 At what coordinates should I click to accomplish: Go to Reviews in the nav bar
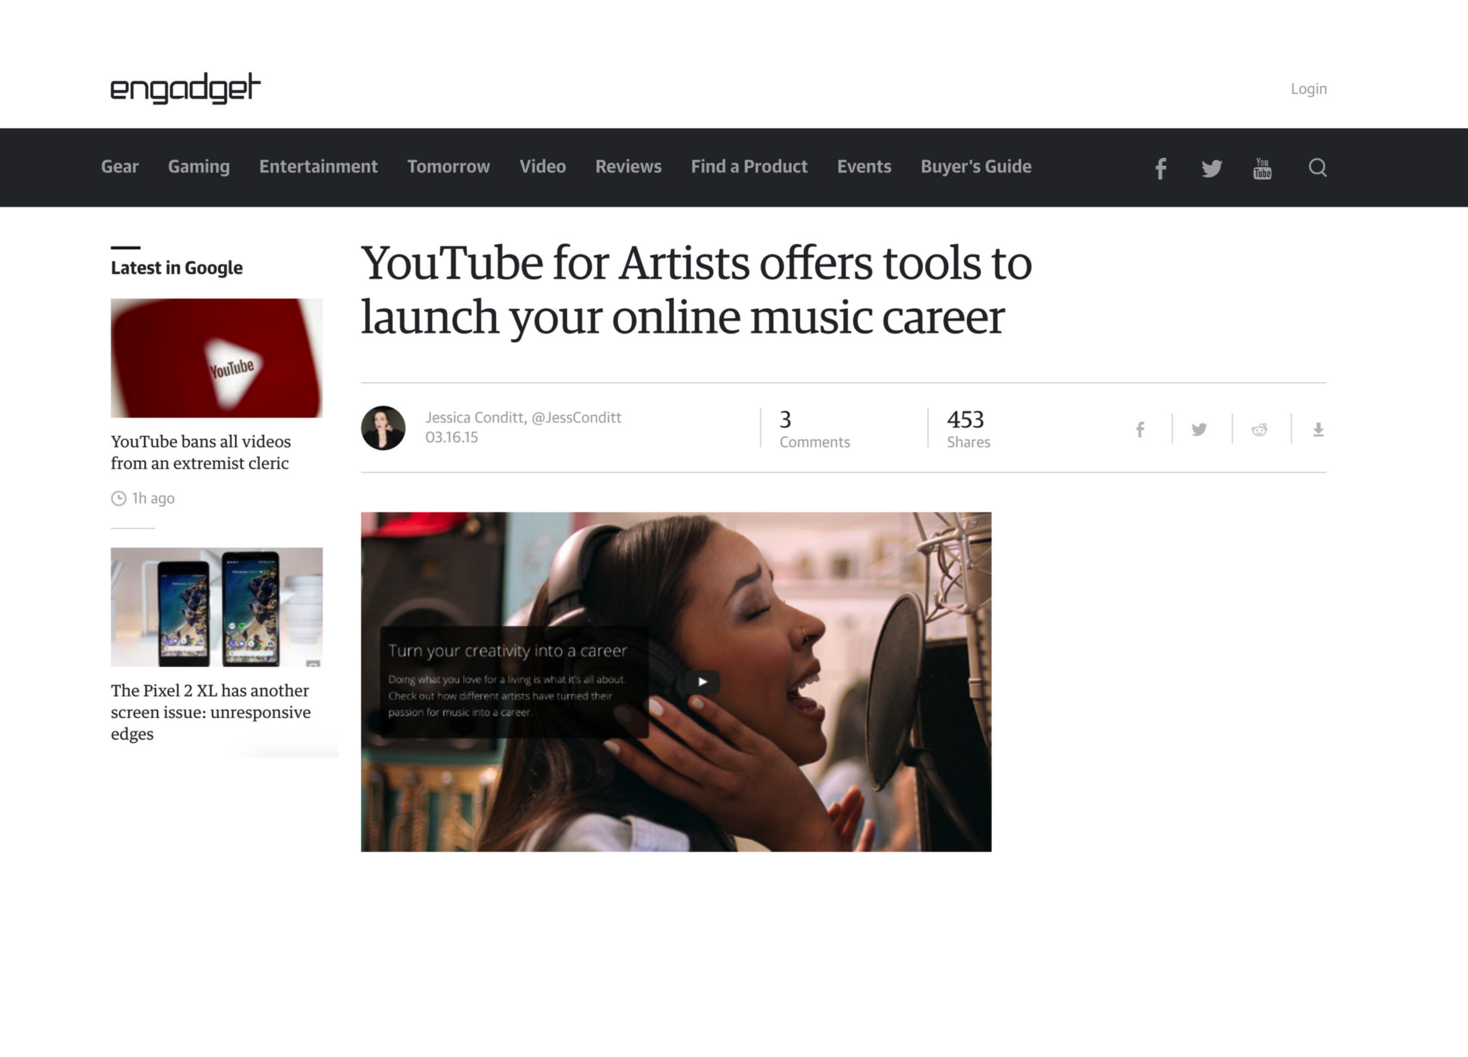tap(628, 167)
